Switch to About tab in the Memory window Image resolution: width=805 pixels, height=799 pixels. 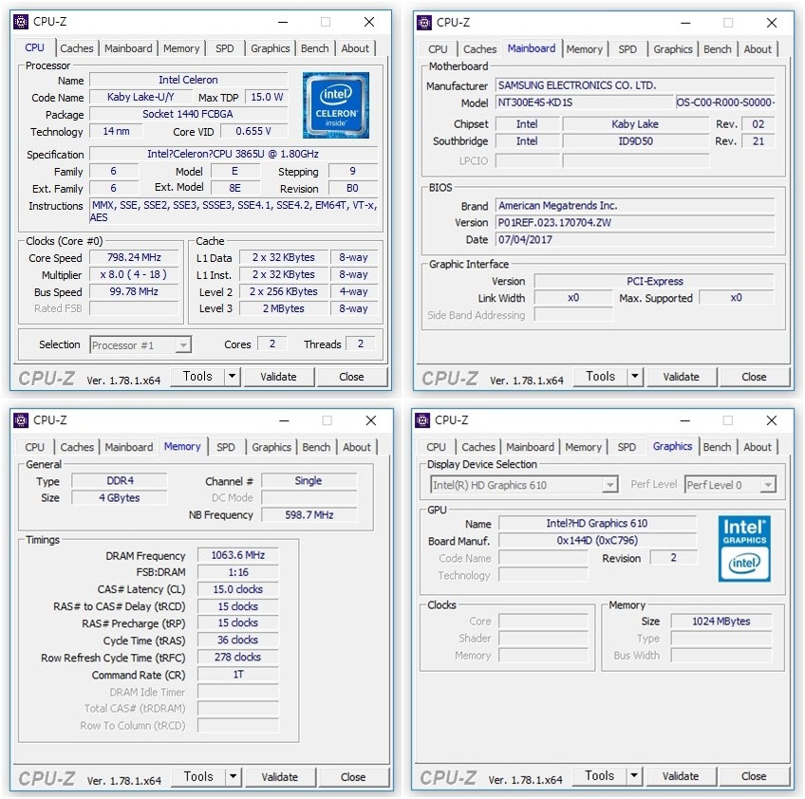tap(357, 447)
